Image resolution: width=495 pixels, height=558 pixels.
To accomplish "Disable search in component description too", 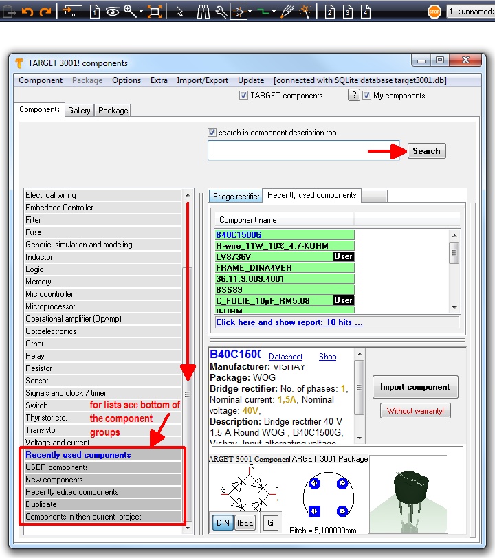I will [212, 133].
